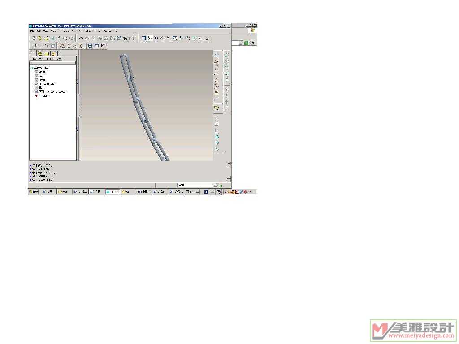Open the Analysis menu

coord(65,31)
